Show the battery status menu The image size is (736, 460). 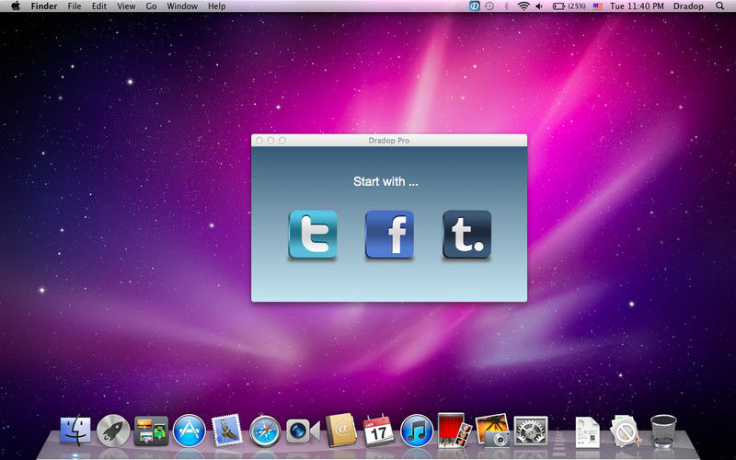tap(569, 6)
